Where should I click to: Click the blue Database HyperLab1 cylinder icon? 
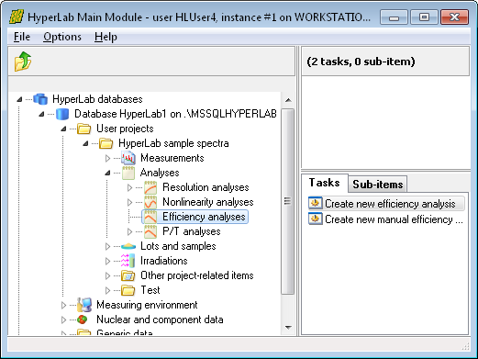(x=62, y=114)
